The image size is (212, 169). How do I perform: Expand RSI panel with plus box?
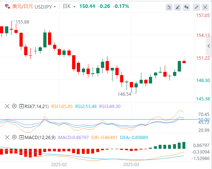pyautogui.click(x=21, y=106)
